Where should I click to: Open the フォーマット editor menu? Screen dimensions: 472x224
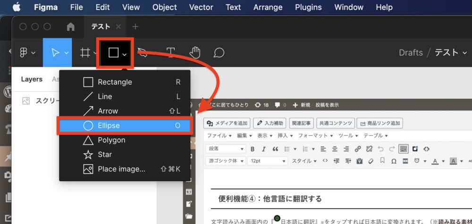point(315,136)
